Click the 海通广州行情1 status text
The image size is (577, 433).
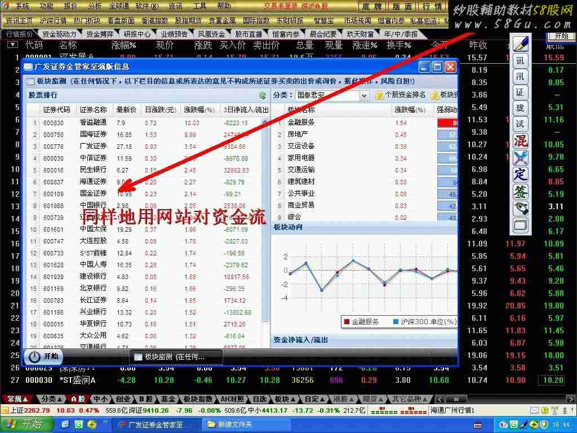pyautogui.click(x=452, y=410)
